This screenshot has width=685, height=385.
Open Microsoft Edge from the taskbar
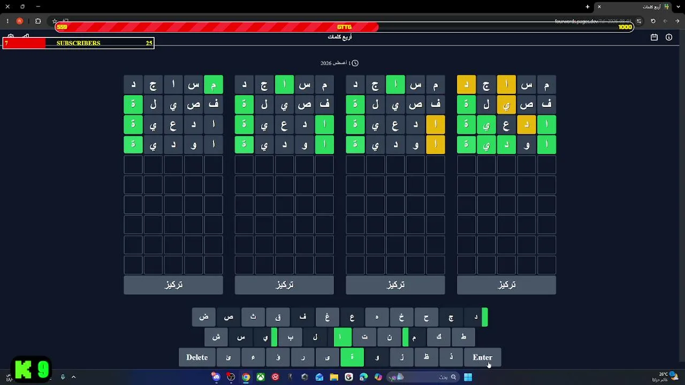pyautogui.click(x=364, y=377)
